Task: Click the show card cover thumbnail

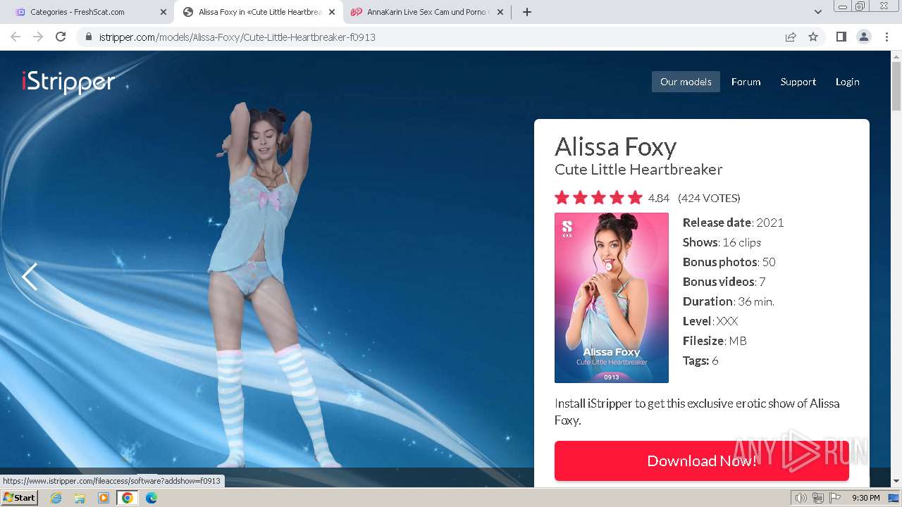Action: pyautogui.click(x=612, y=298)
